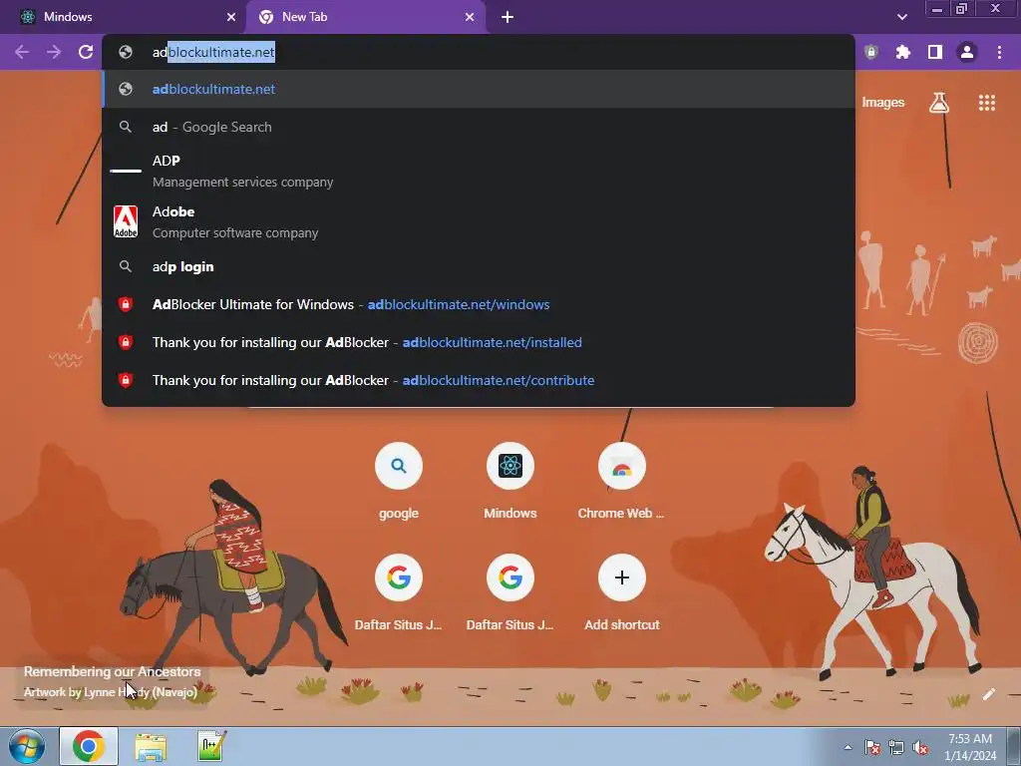Image resolution: width=1021 pixels, height=766 pixels.
Task: Open the Extensions puzzle icon
Action: point(903,52)
